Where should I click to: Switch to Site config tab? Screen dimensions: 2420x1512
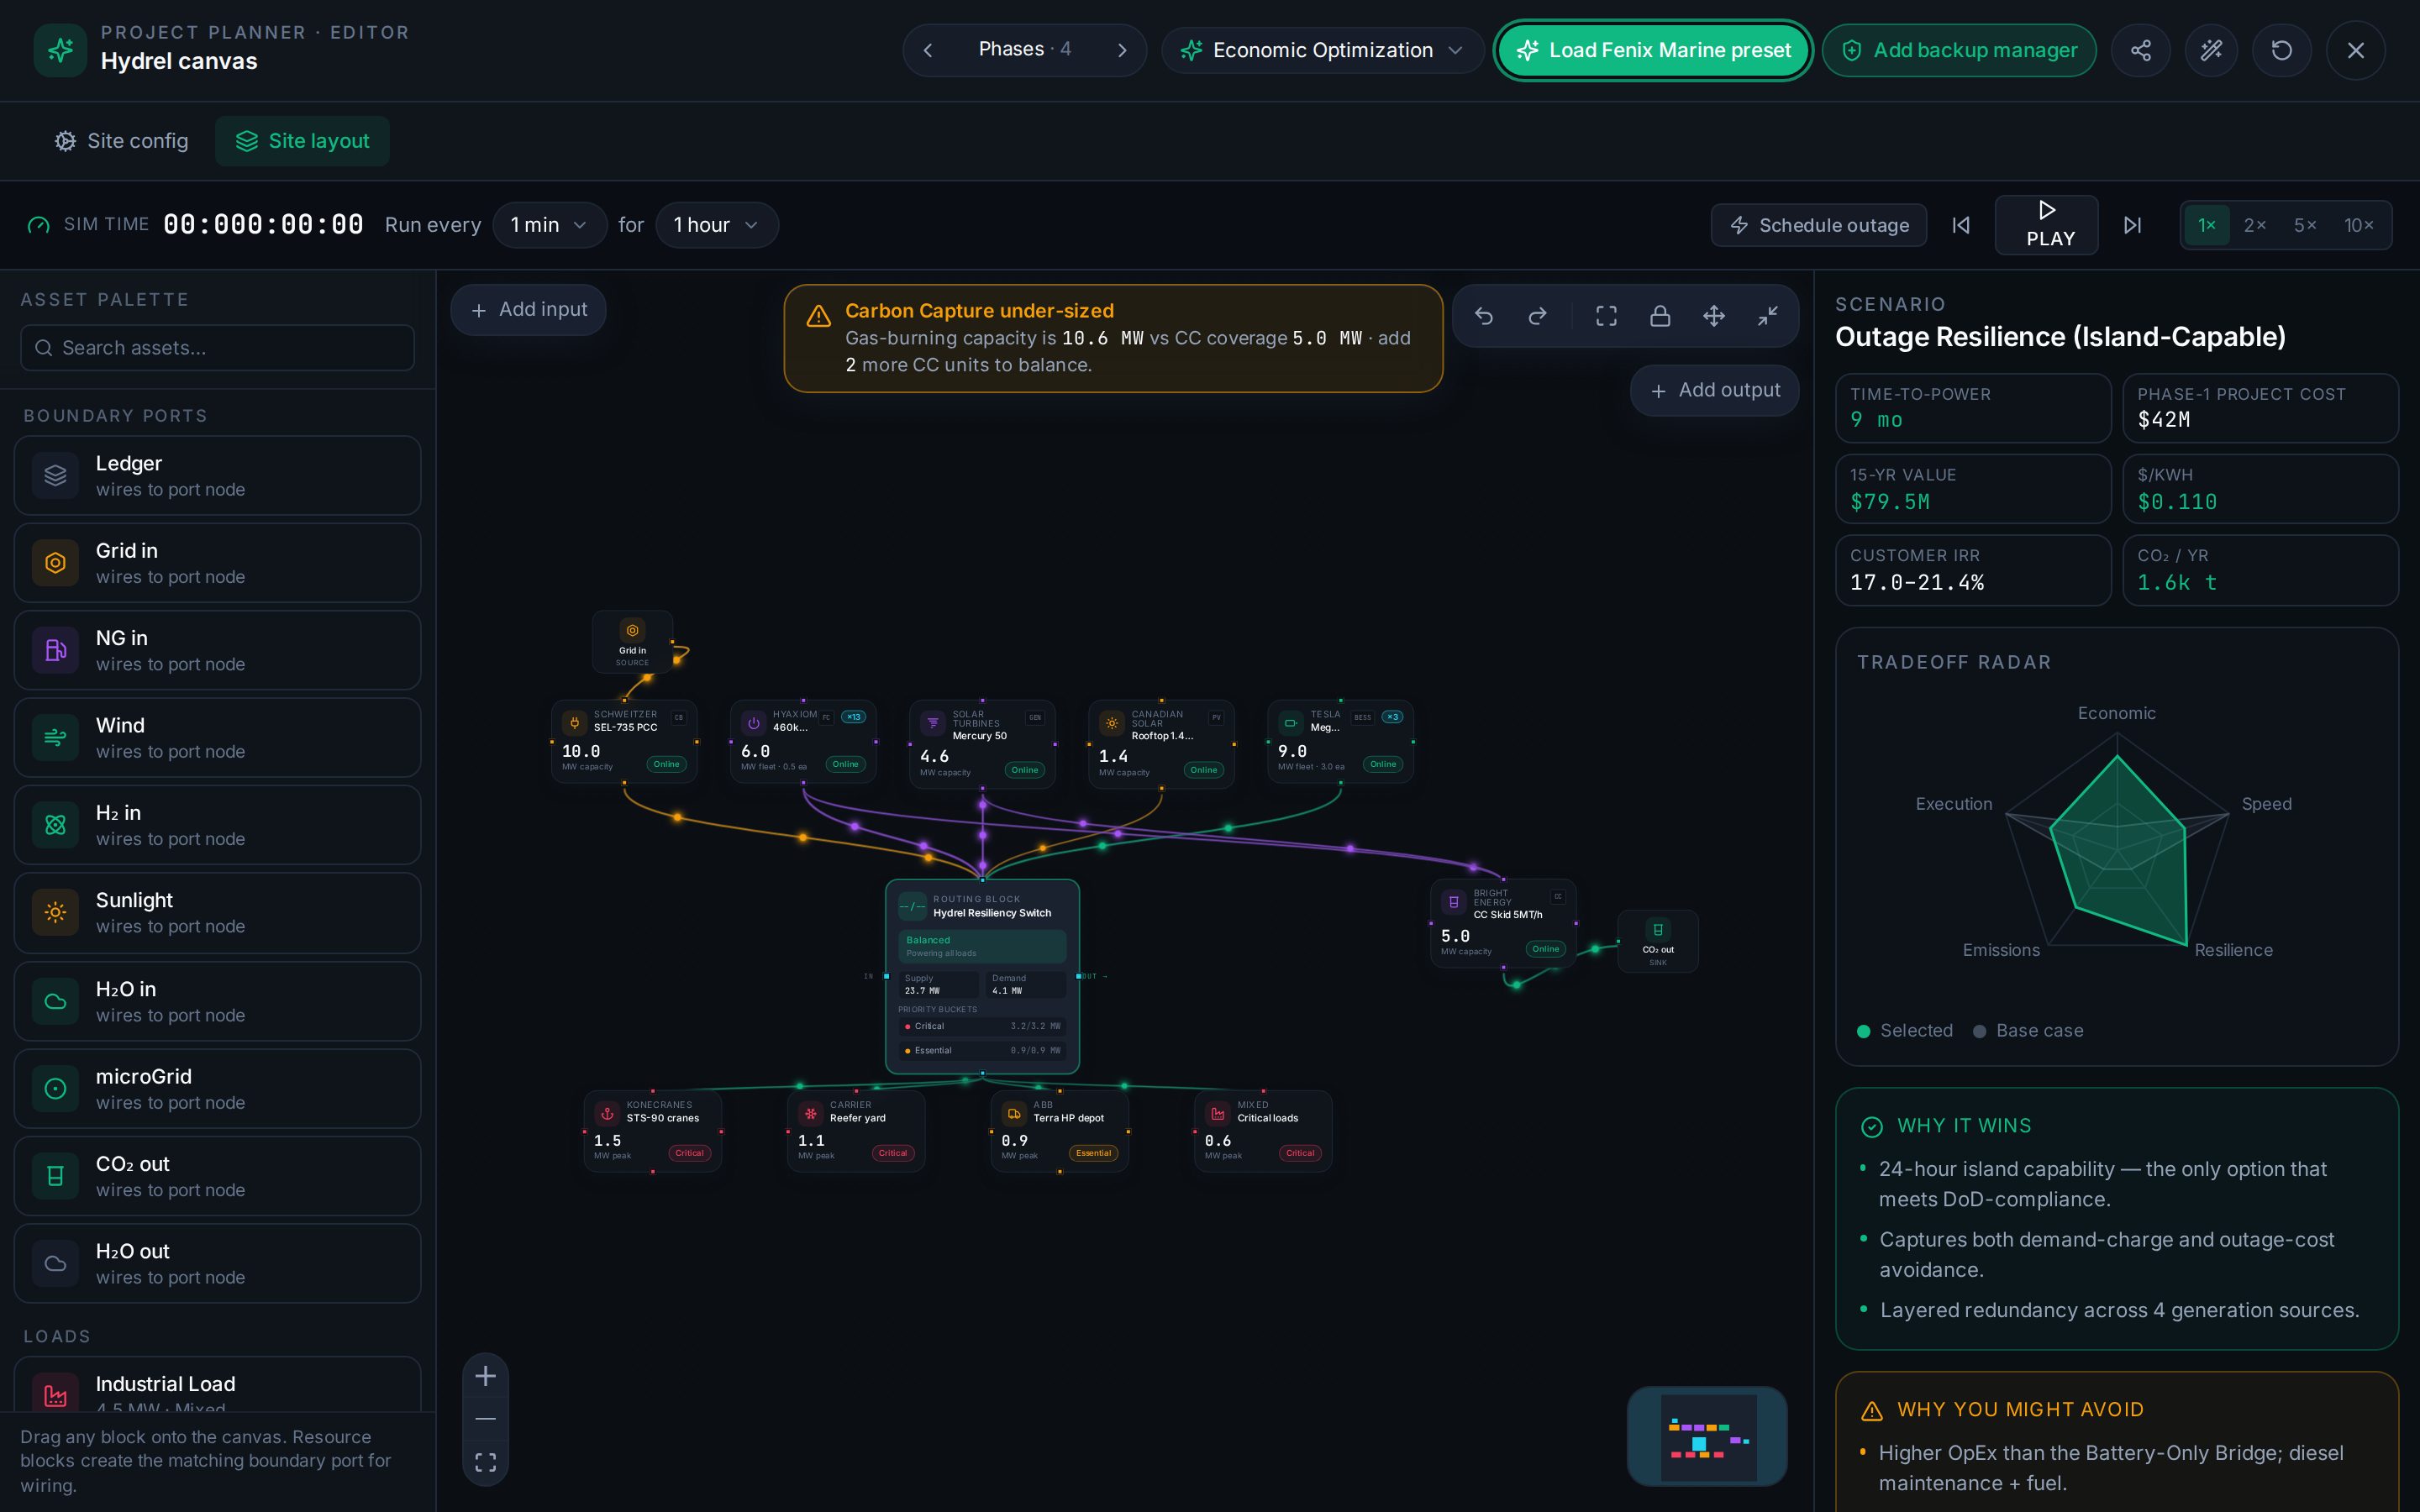click(x=122, y=141)
